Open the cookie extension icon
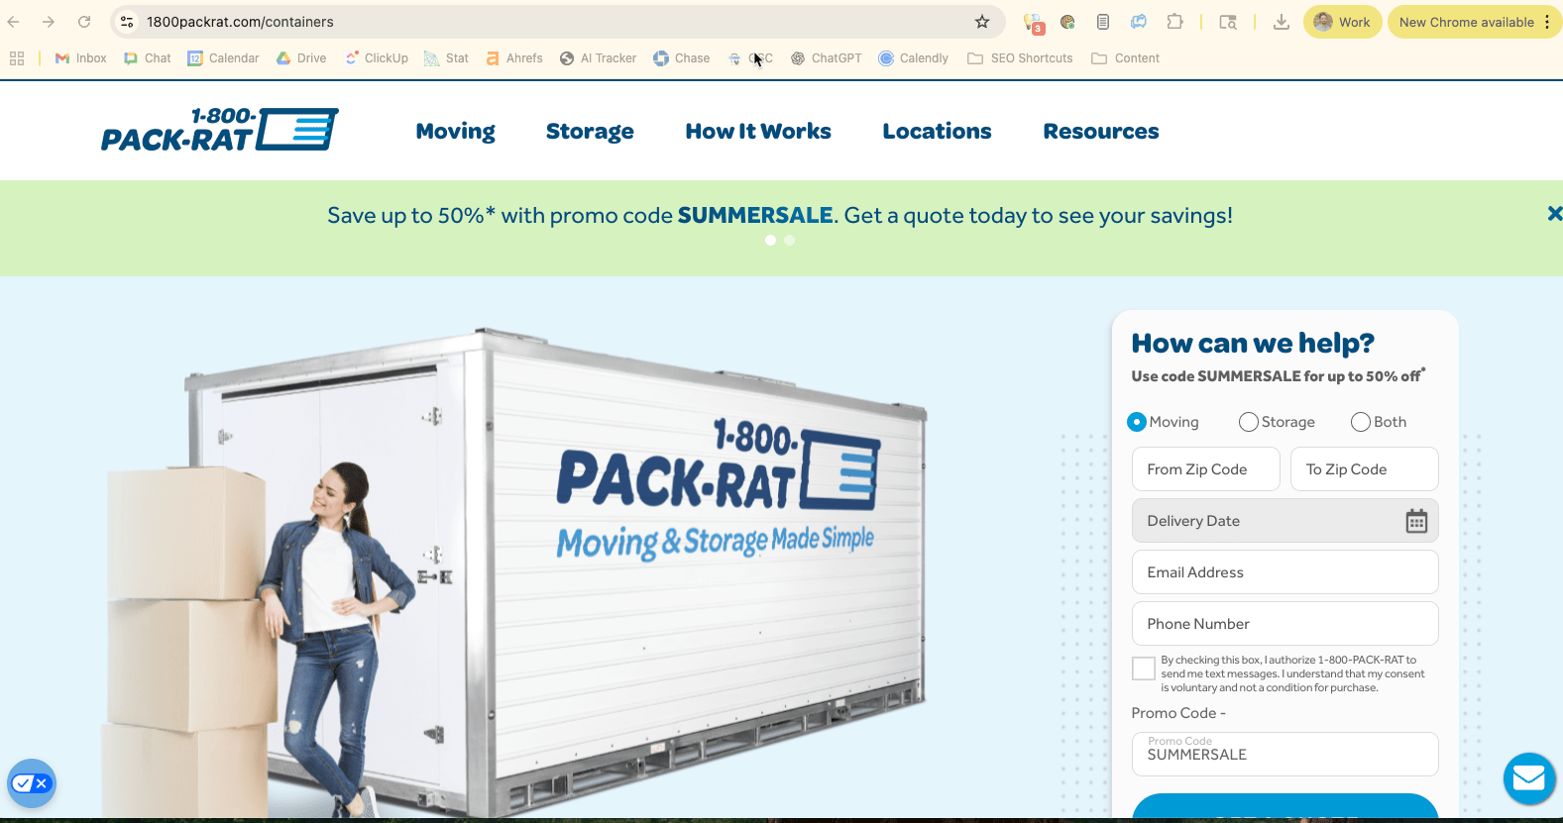 pyautogui.click(x=1067, y=22)
